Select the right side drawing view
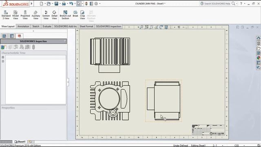261x147 pixels. (x=163, y=101)
